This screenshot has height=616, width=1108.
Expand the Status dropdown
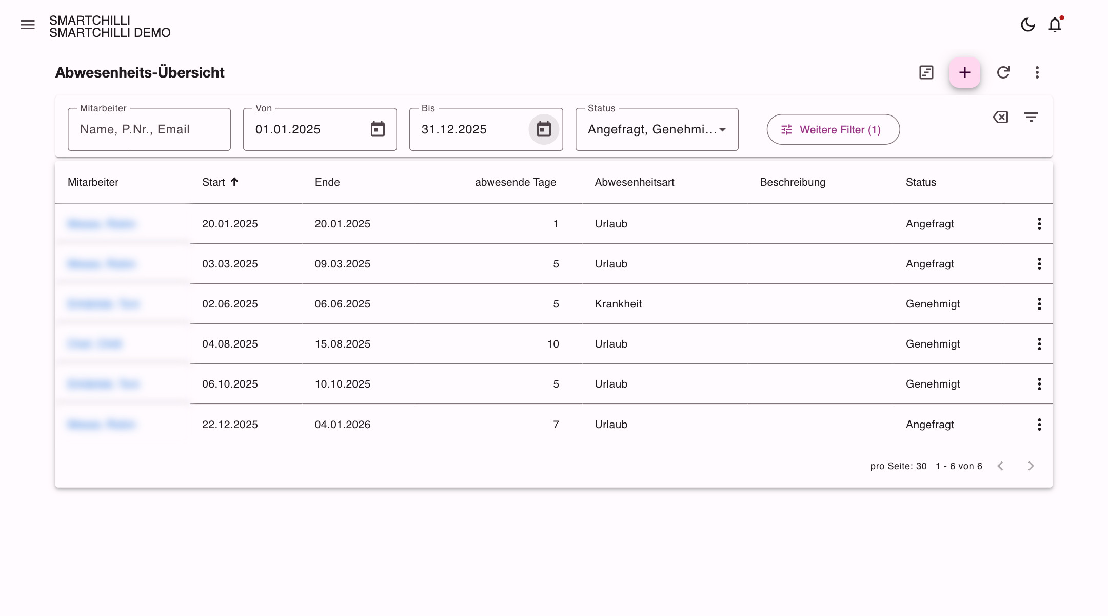657,129
